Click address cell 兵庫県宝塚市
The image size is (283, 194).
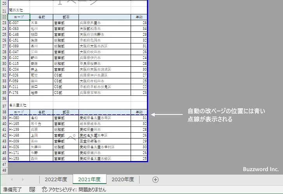point(105,93)
